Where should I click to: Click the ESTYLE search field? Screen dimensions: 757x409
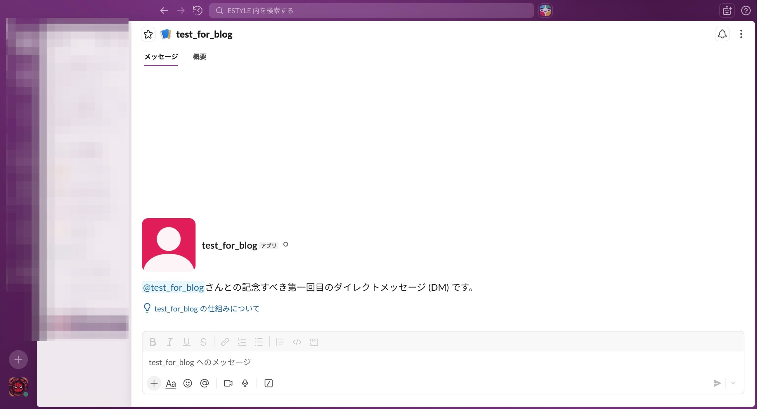[x=371, y=11]
